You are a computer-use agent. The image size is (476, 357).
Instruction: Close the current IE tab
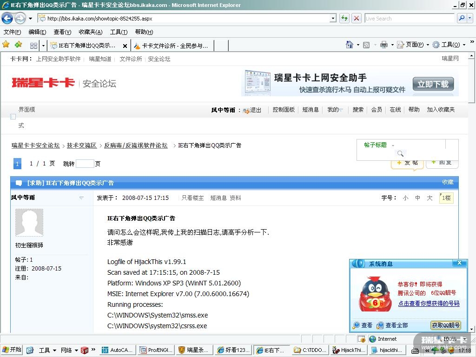[x=125, y=46]
